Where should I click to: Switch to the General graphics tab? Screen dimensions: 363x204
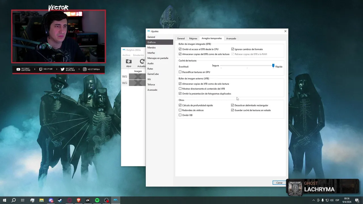(x=181, y=39)
